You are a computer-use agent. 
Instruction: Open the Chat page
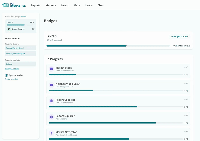tap(100, 5)
